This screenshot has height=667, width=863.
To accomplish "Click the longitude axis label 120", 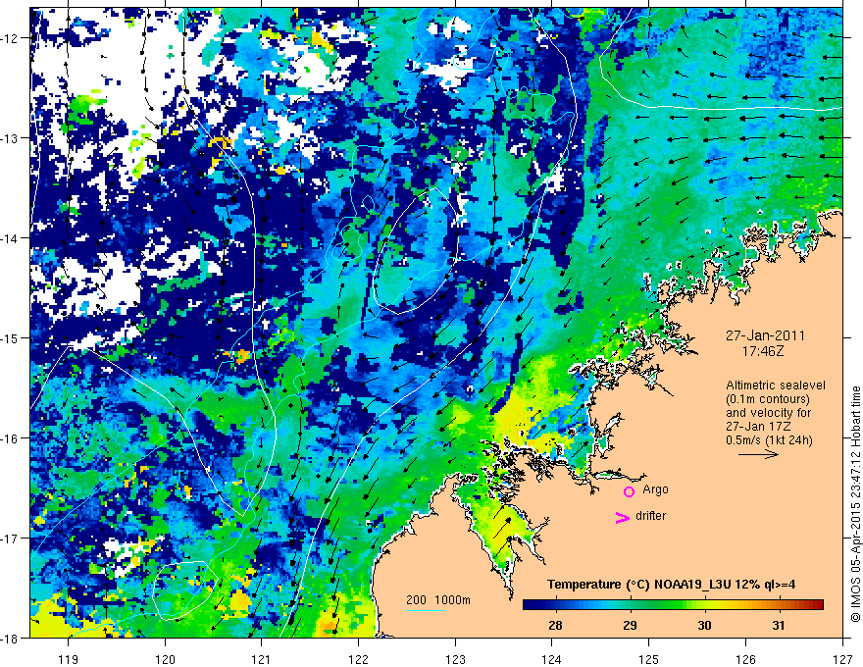I will coord(165,659).
